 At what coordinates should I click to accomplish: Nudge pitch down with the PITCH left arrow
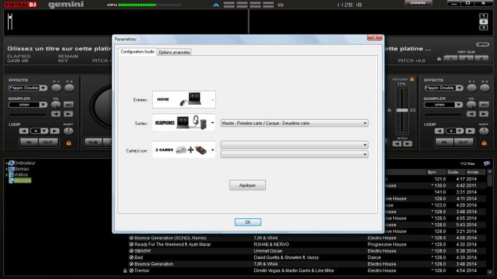[397, 144]
